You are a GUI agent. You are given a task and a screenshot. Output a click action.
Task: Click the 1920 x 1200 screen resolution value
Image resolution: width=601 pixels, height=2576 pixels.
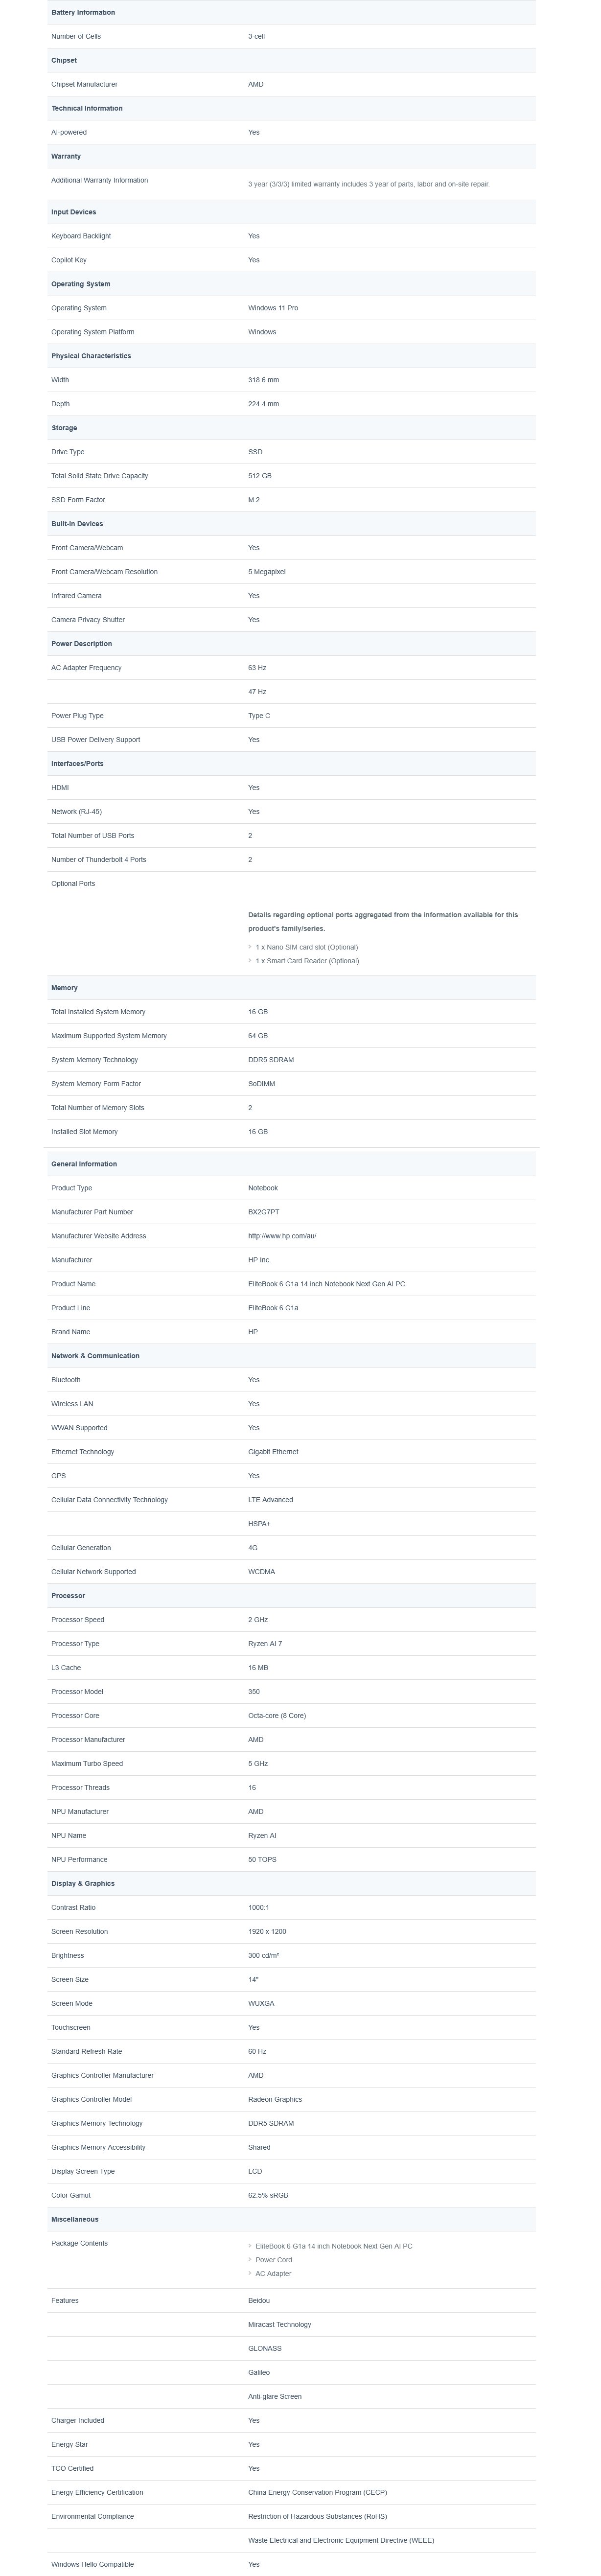pyautogui.click(x=267, y=1932)
